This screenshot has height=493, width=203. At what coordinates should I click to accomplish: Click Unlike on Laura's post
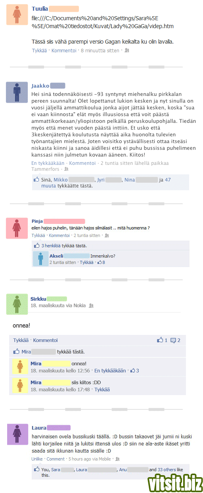click(x=38, y=459)
